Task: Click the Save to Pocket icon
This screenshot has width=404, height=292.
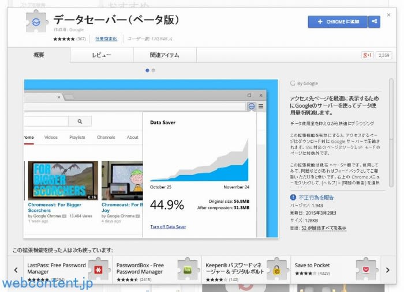Action: click(366, 269)
